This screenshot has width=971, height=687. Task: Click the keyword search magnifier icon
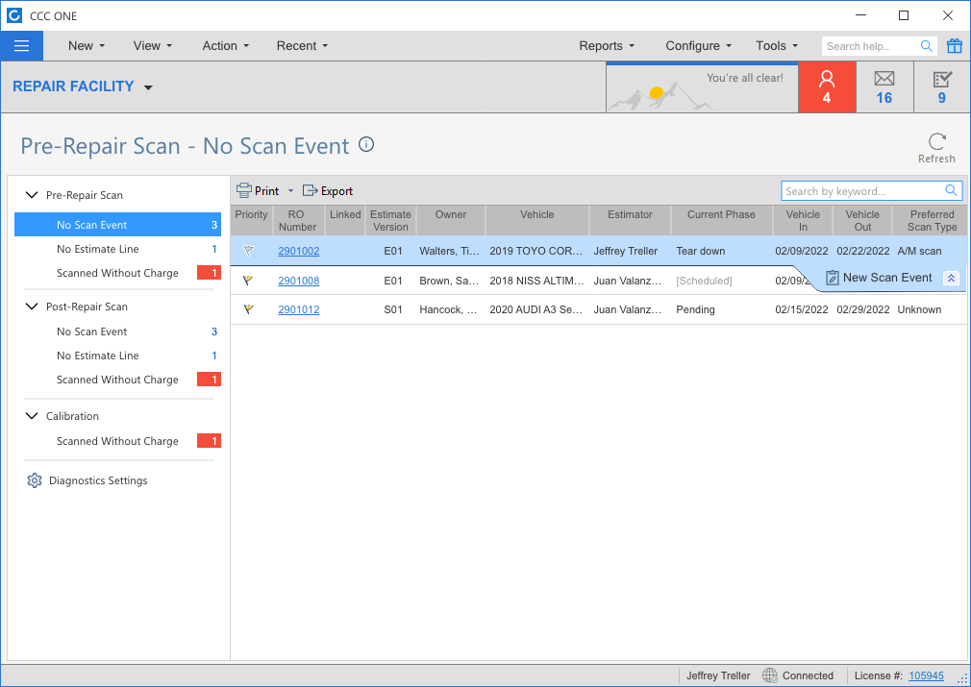tap(951, 190)
